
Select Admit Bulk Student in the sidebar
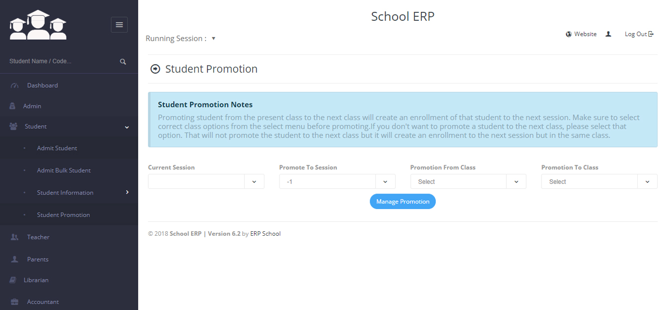click(x=64, y=170)
